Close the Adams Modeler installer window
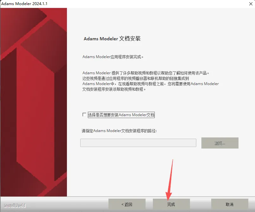The width and height of the screenshot is (255, 212). [x=251, y=4]
